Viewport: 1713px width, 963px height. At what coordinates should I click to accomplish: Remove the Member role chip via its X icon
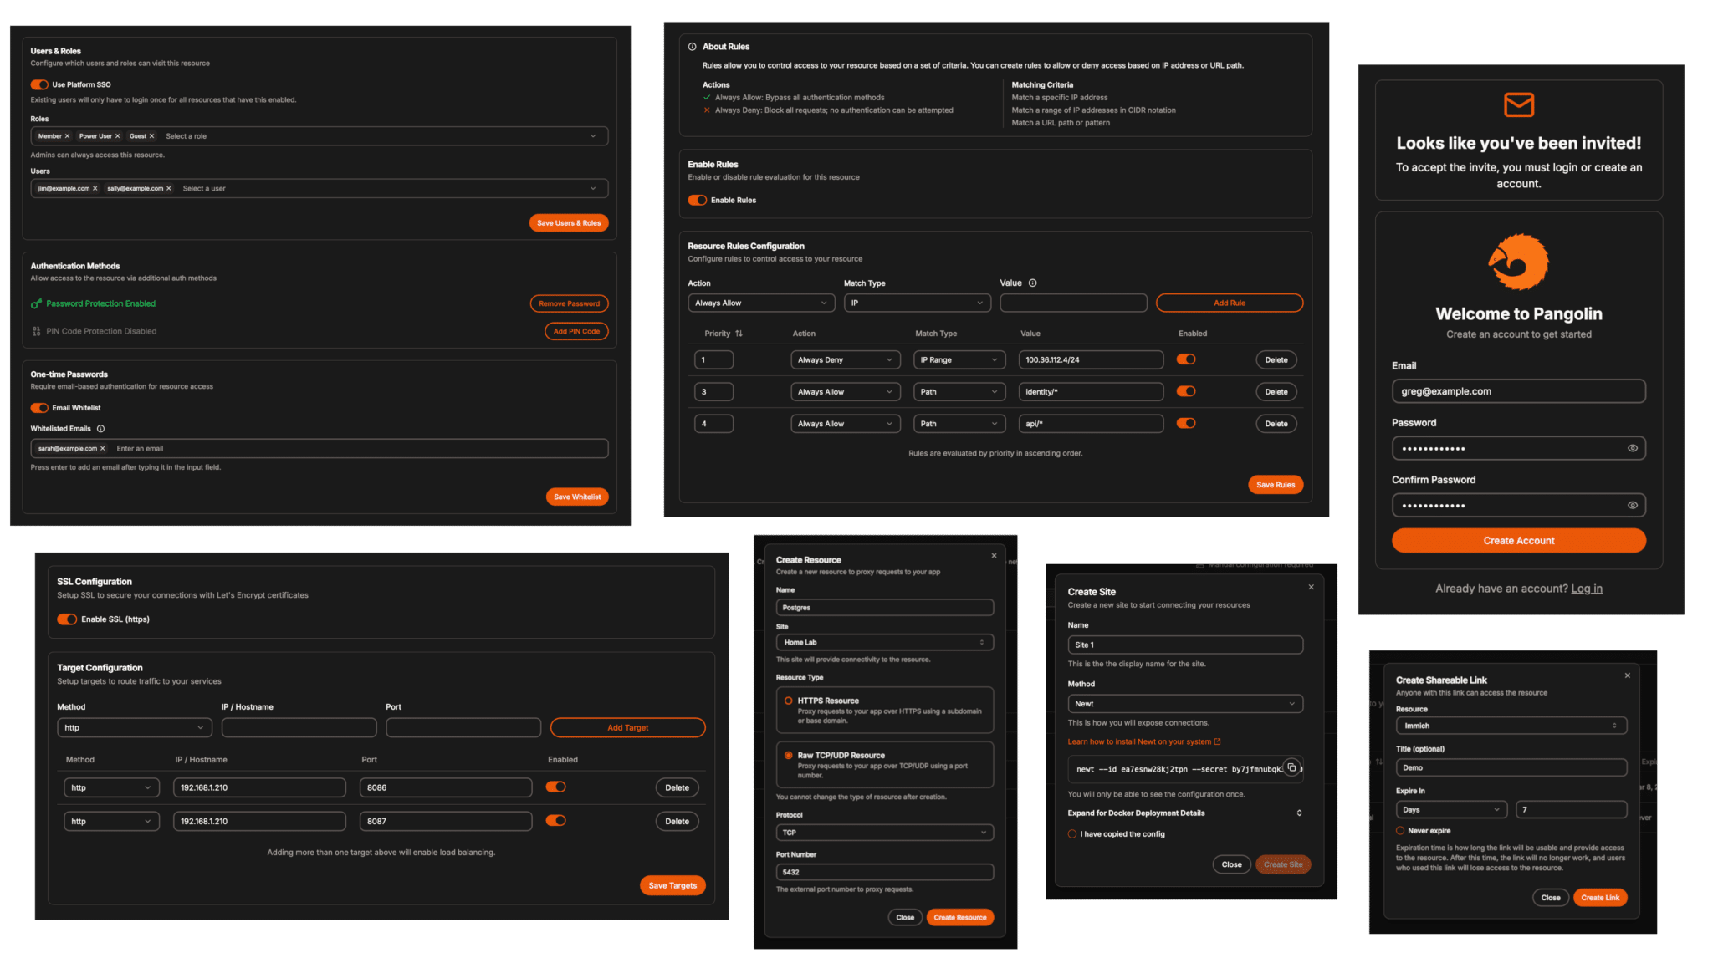click(68, 135)
